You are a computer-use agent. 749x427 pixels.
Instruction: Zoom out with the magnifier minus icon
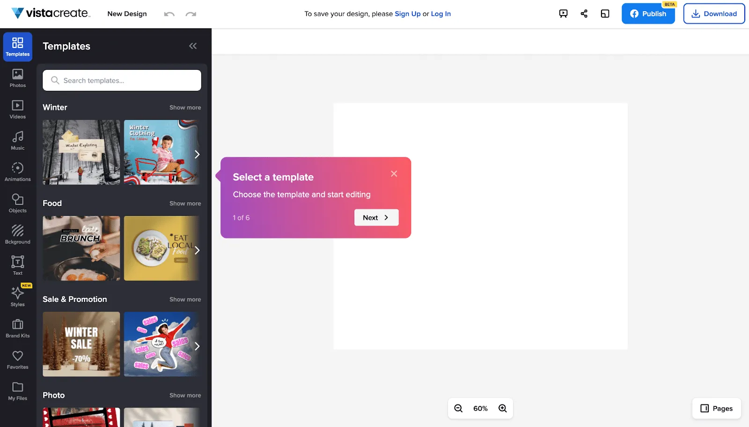point(458,408)
